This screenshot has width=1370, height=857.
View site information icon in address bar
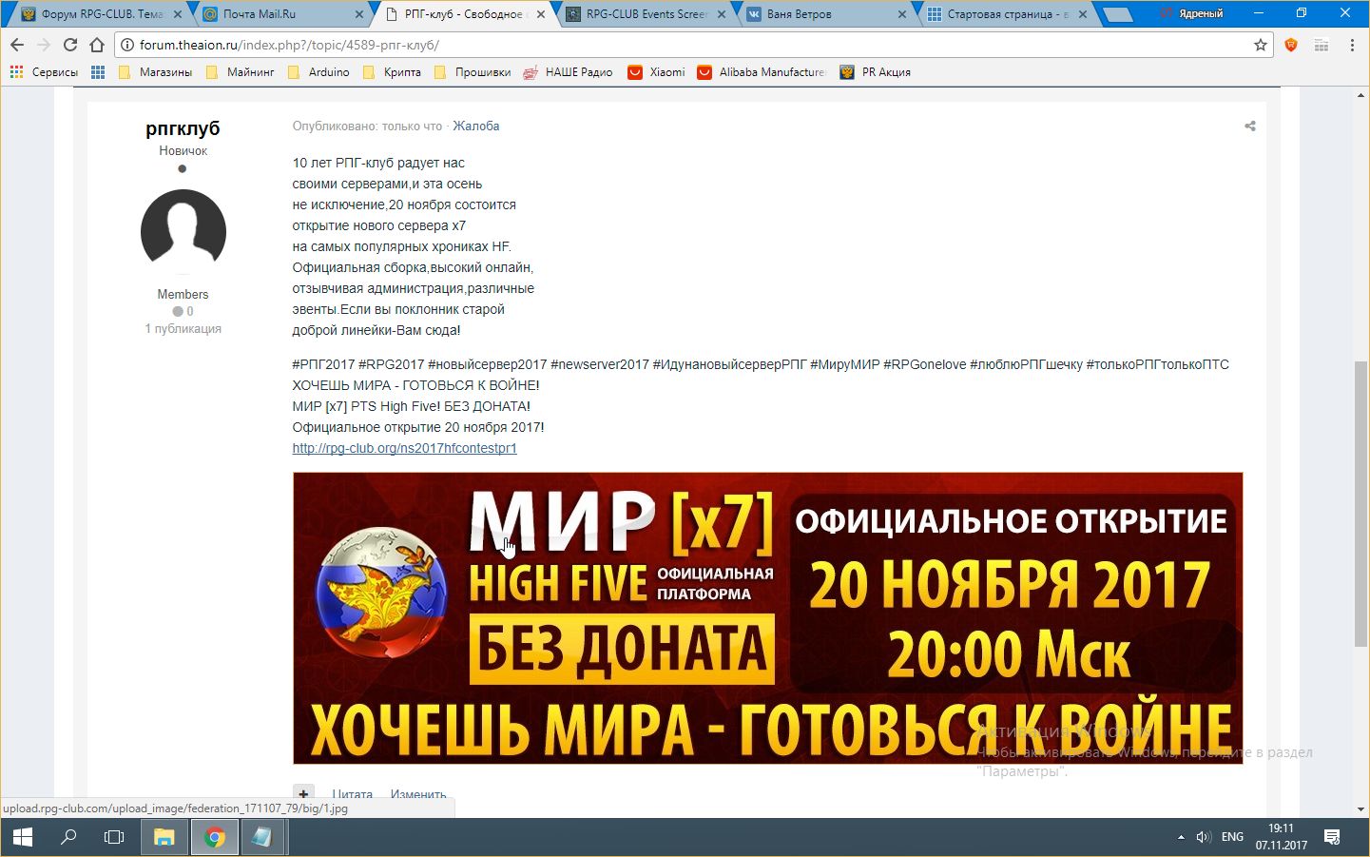[127, 45]
